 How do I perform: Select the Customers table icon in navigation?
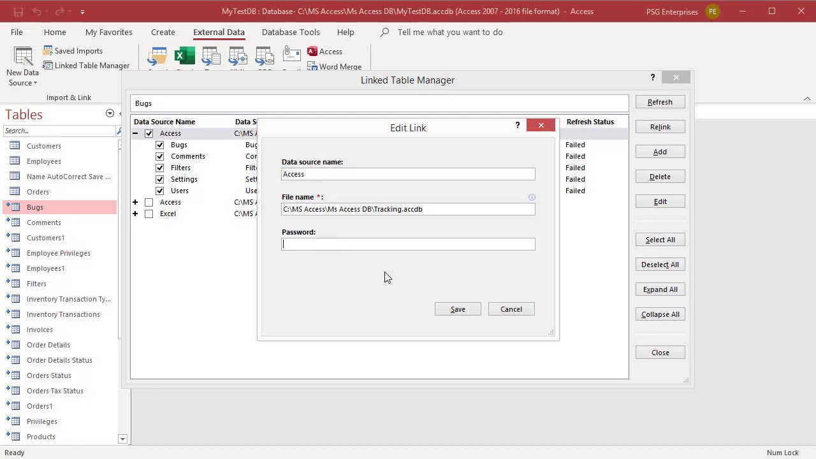coord(15,146)
